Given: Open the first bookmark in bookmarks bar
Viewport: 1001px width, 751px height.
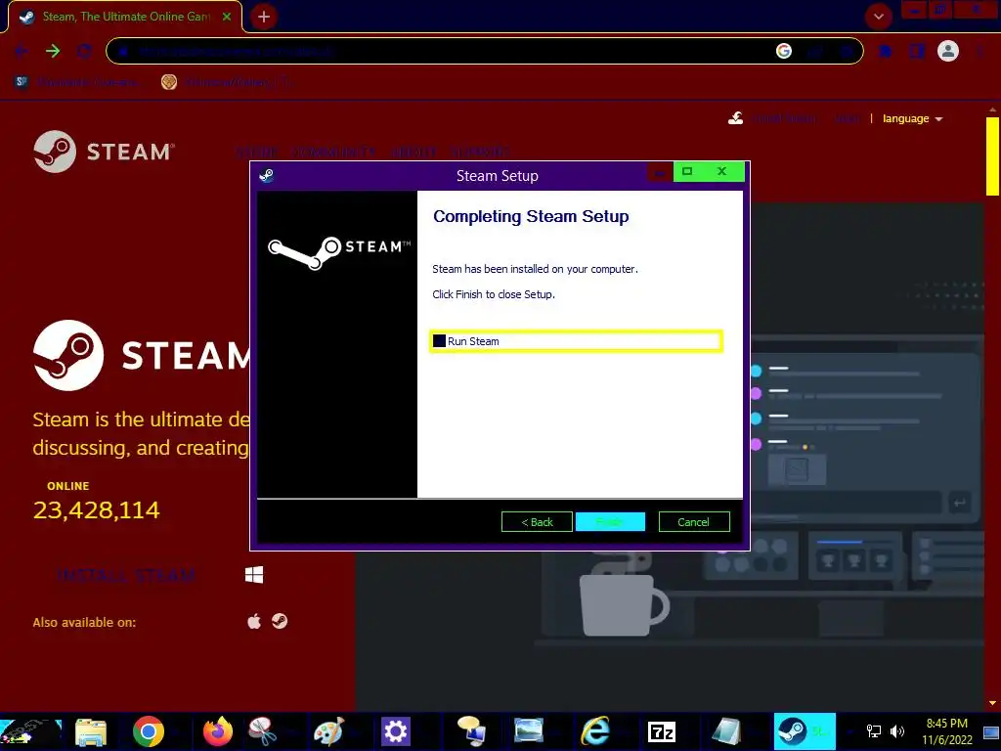Looking at the screenshot, I should pyautogui.click(x=76, y=82).
